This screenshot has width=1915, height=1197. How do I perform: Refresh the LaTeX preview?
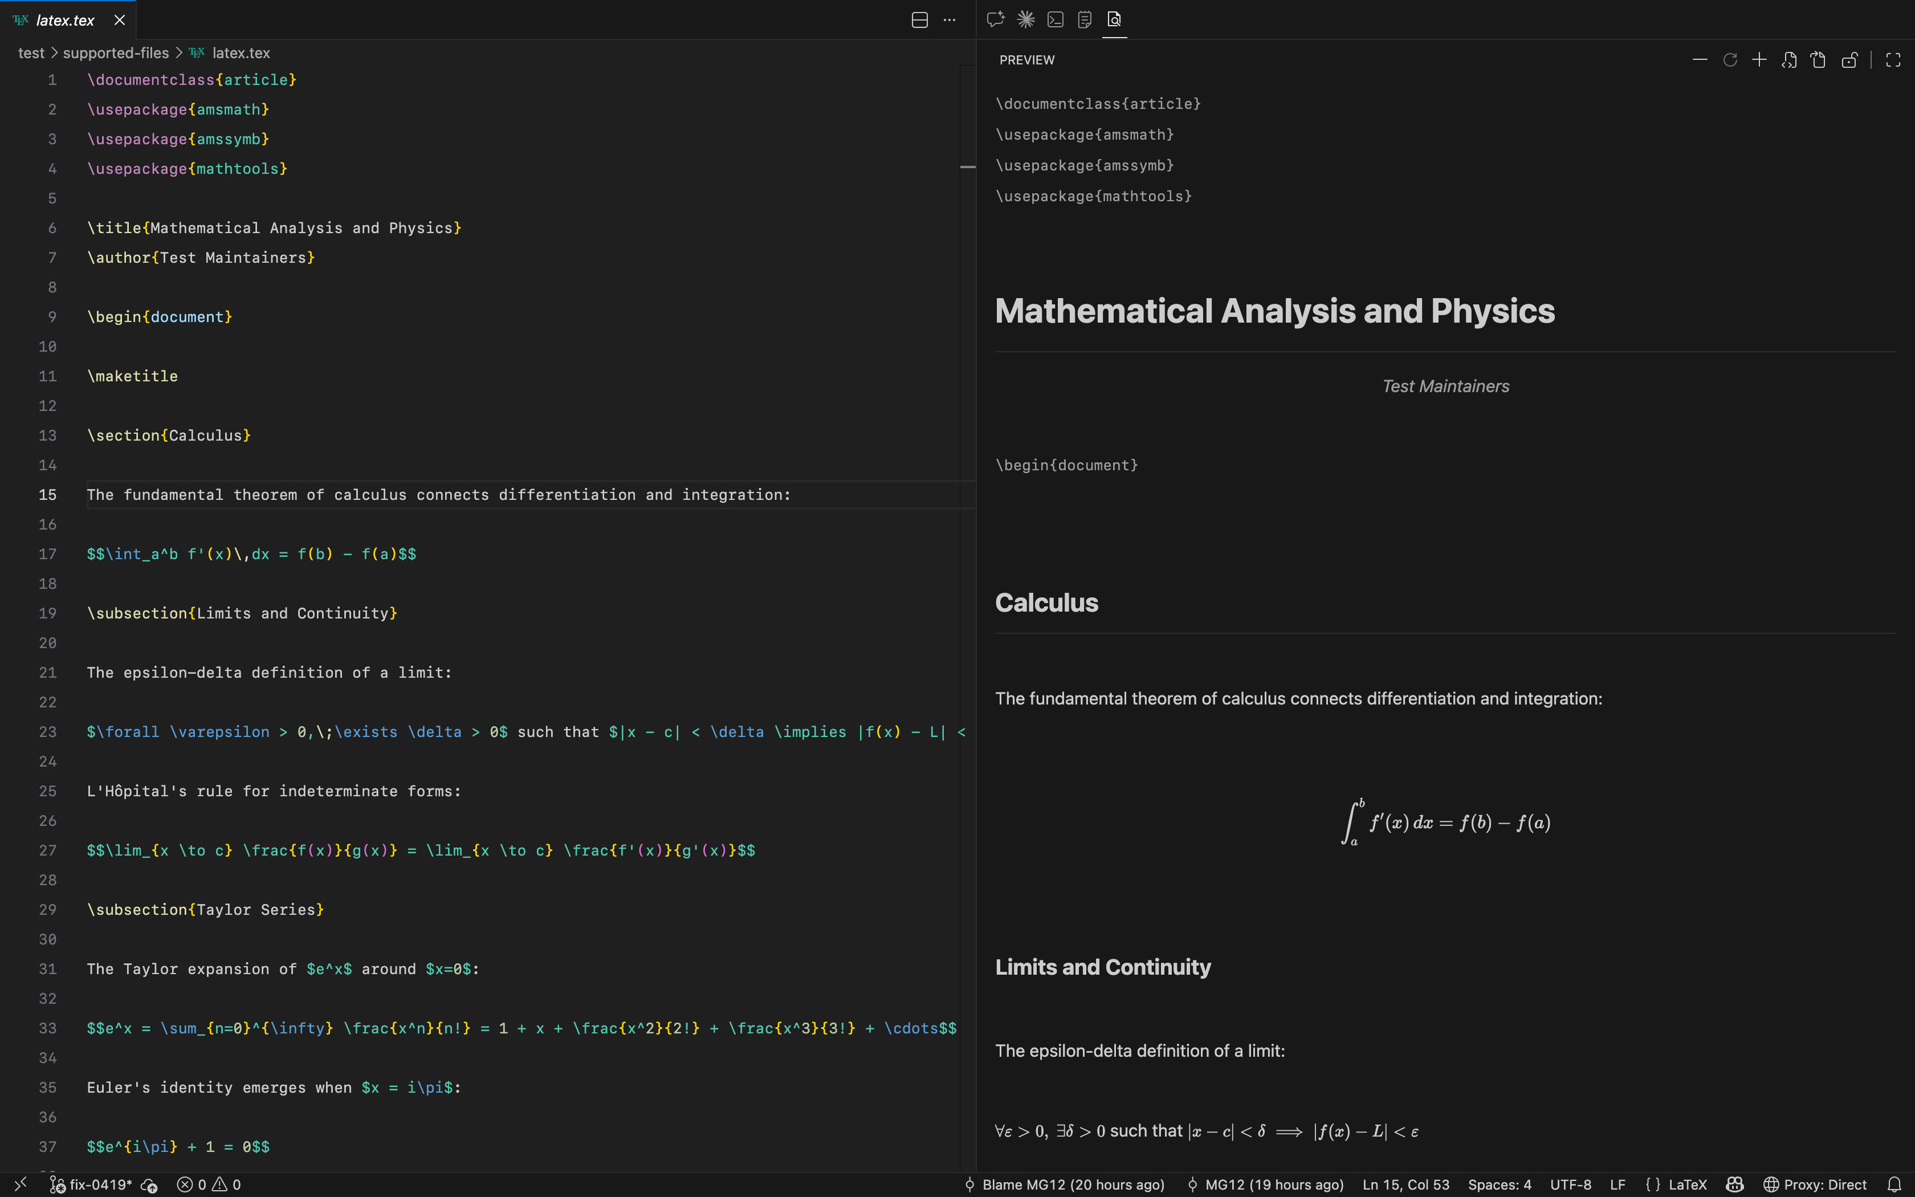pos(1730,59)
